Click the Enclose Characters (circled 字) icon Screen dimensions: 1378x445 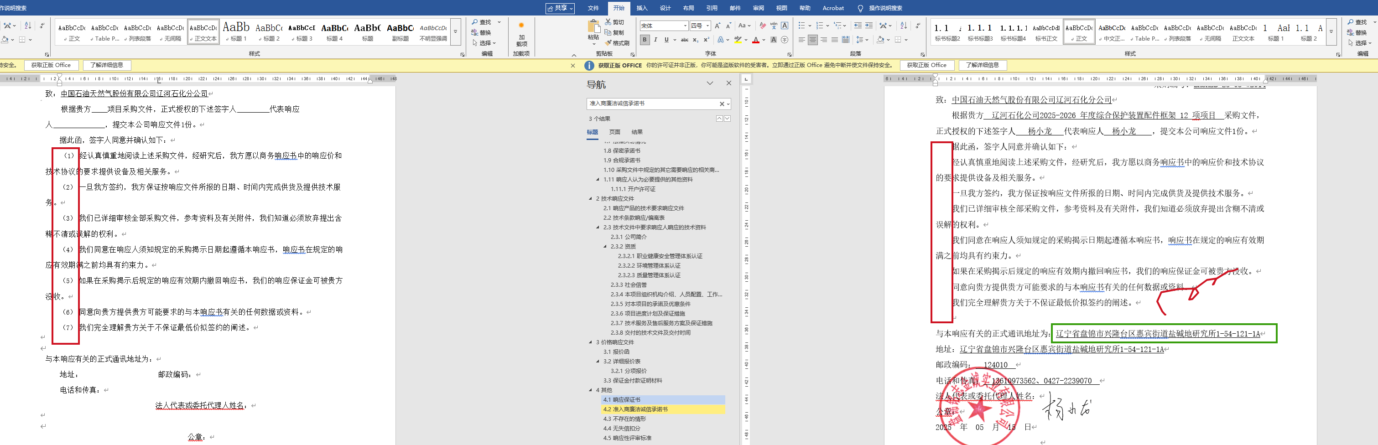click(785, 40)
